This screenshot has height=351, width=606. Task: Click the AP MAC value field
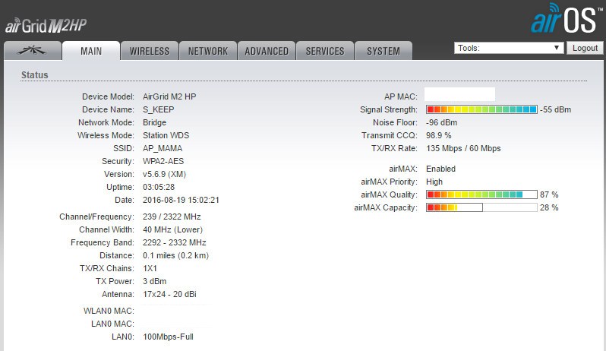pyautogui.click(x=459, y=95)
